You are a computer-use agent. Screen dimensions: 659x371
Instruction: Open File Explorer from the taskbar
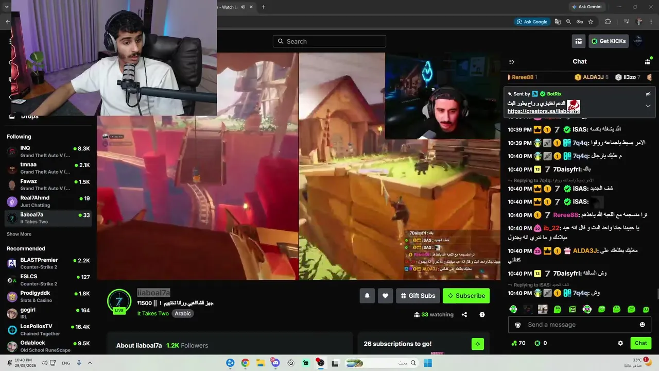tap(261, 363)
